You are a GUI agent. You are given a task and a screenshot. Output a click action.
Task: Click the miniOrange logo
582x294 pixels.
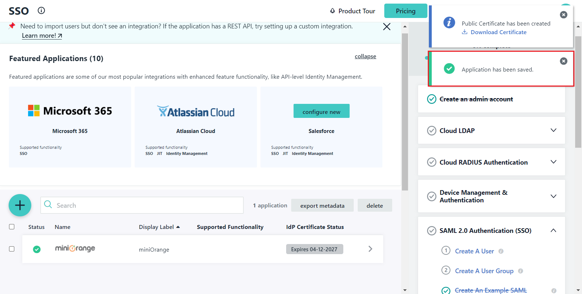(x=75, y=248)
